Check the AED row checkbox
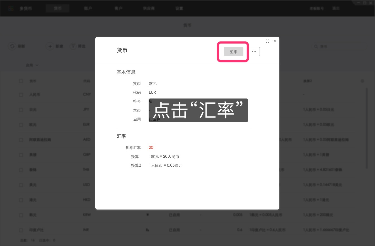The width and height of the screenshot is (375, 246). tap(21, 140)
